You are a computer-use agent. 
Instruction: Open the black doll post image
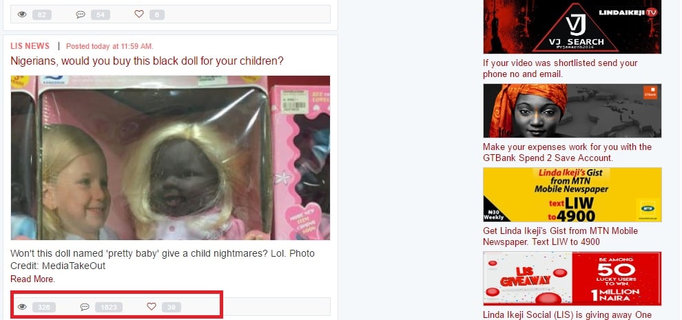point(171,158)
